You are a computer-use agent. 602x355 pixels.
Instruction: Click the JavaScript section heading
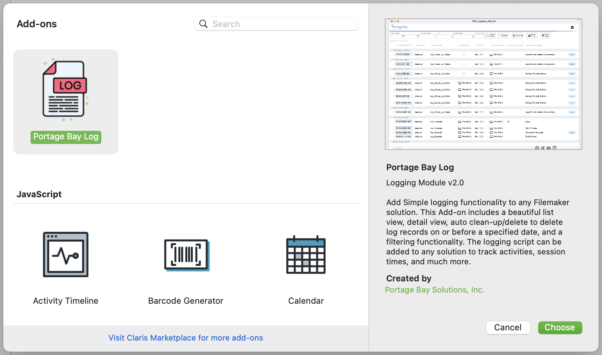(x=39, y=194)
